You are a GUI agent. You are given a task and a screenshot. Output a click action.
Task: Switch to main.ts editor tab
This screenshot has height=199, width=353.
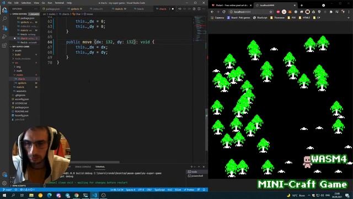click(119, 9)
